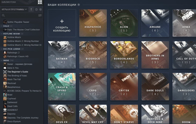
Task: Select the recent activity clock icon
Action: [x=36, y=9]
